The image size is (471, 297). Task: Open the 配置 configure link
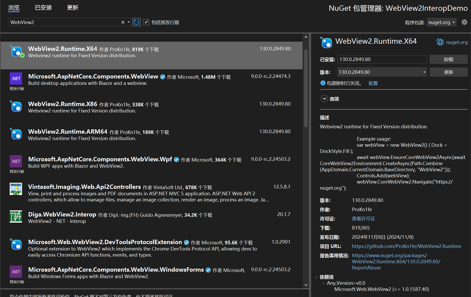(373, 83)
